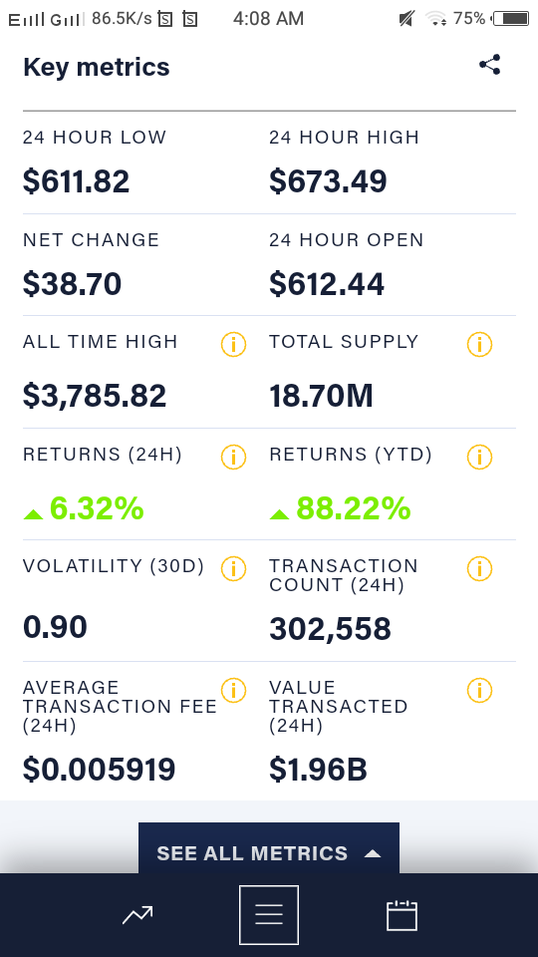Image resolution: width=538 pixels, height=957 pixels.
Task: Tap the battery indicator in status bar
Action: [x=510, y=19]
